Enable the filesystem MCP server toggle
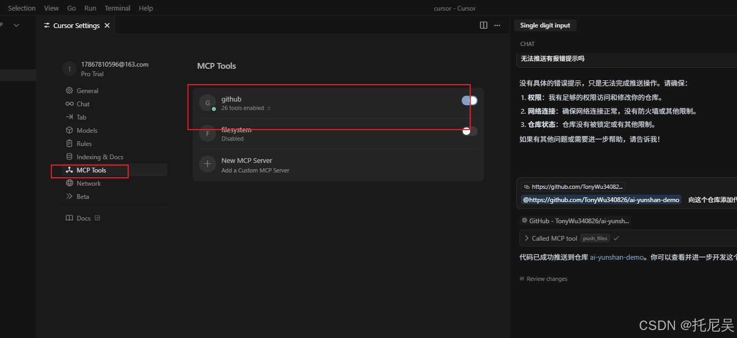Screen dimensions: 737x338 pyautogui.click(x=470, y=131)
